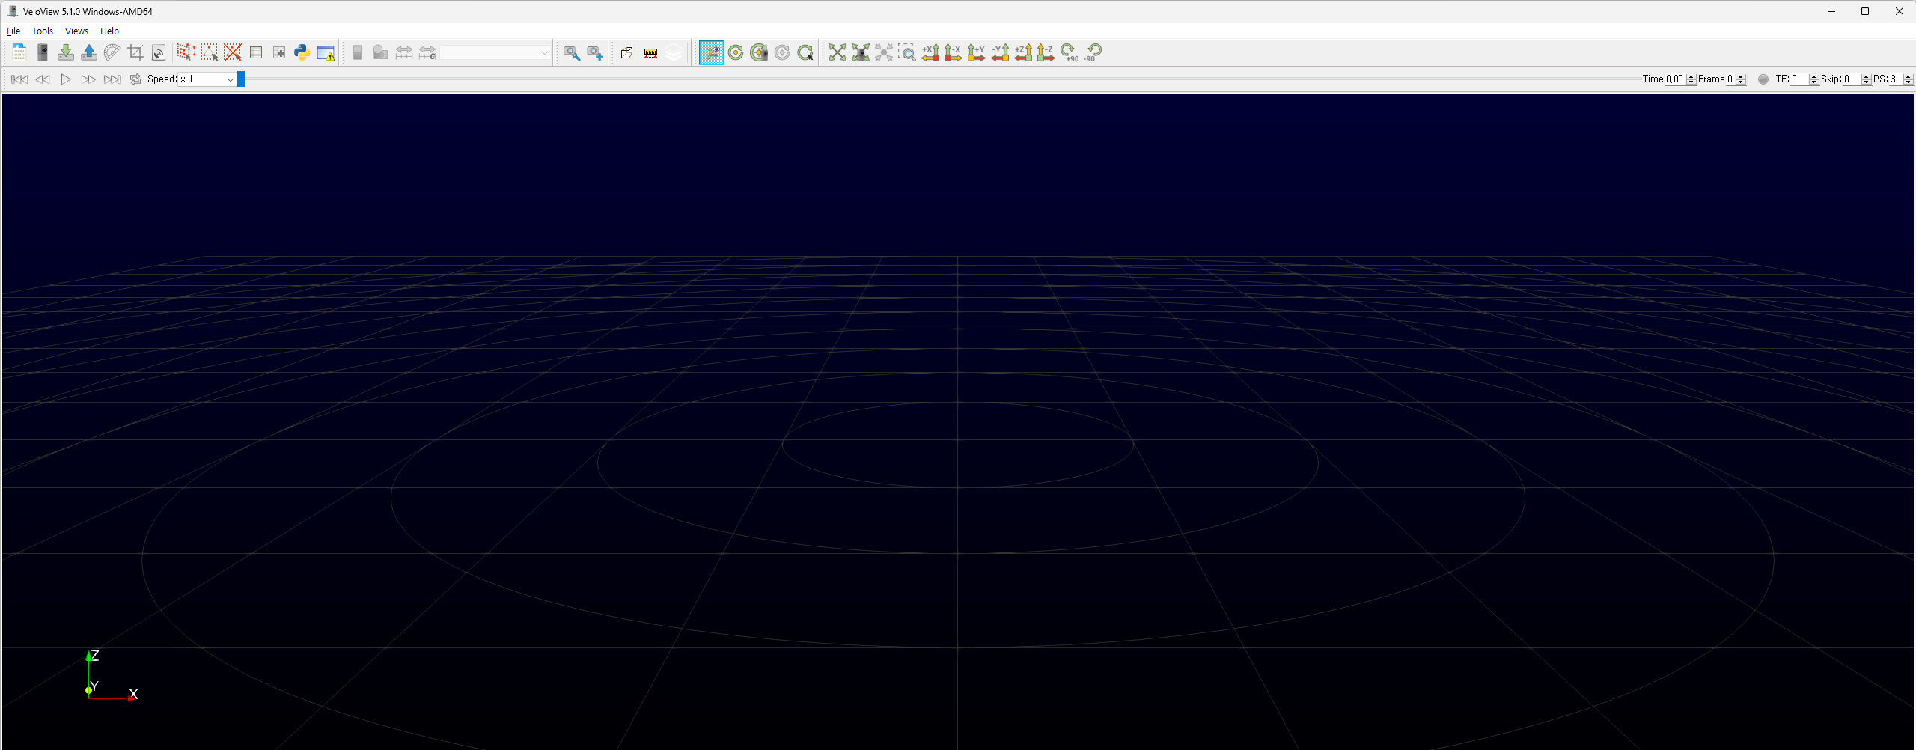Activate select all points tool

186,52
